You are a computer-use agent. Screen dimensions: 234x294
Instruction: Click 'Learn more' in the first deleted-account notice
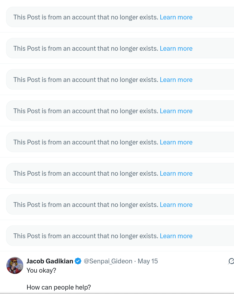click(176, 17)
